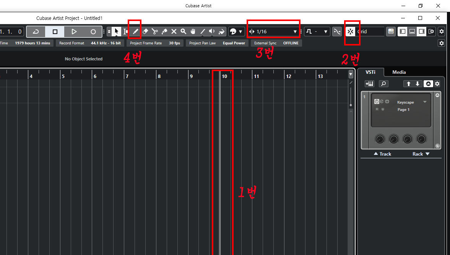
Task: Open VSTi rack settings gear
Action: (x=437, y=84)
